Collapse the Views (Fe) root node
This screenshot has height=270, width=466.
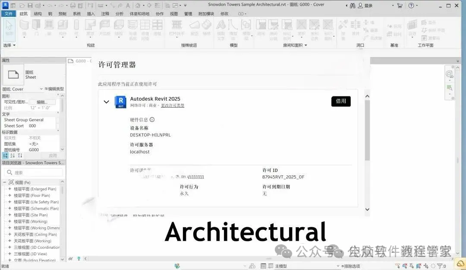coord(4,182)
